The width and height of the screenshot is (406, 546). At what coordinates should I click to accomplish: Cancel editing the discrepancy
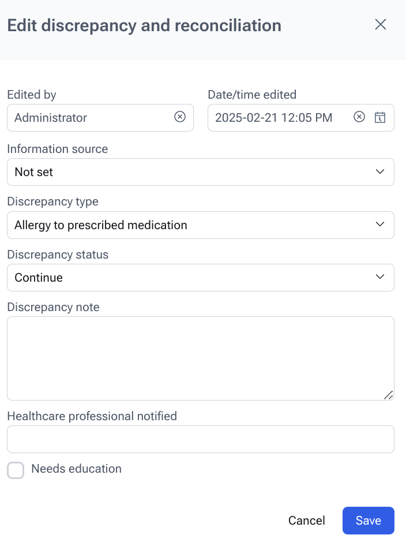click(x=306, y=521)
